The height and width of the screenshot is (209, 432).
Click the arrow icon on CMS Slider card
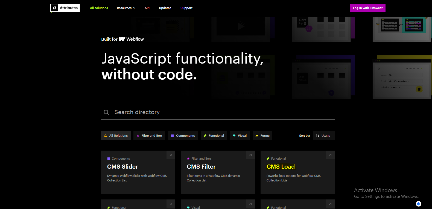pyautogui.click(x=171, y=155)
